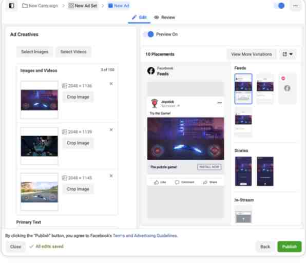Click Select Videos button

point(73,52)
